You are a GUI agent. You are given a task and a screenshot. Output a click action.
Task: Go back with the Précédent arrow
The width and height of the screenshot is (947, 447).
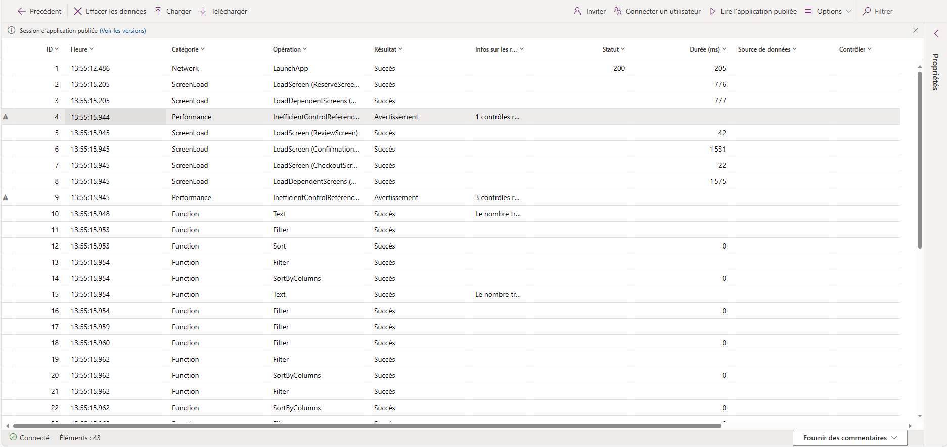(39, 11)
